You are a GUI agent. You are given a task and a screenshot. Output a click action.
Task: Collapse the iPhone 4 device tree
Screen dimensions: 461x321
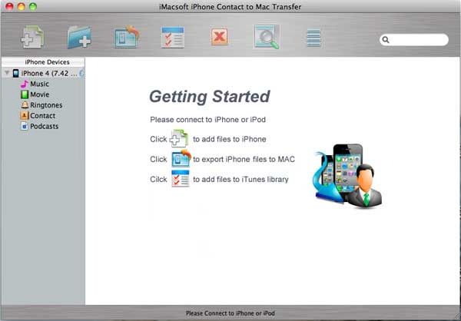[x=7, y=73]
